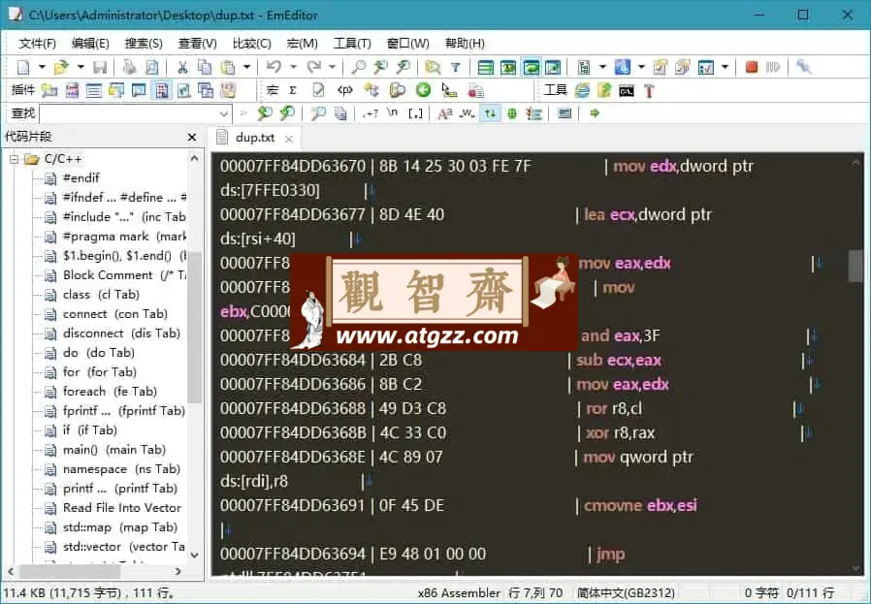Viewport: 871px width, 604px height.
Task: Open the New file dropdown arrow
Action: pos(42,67)
